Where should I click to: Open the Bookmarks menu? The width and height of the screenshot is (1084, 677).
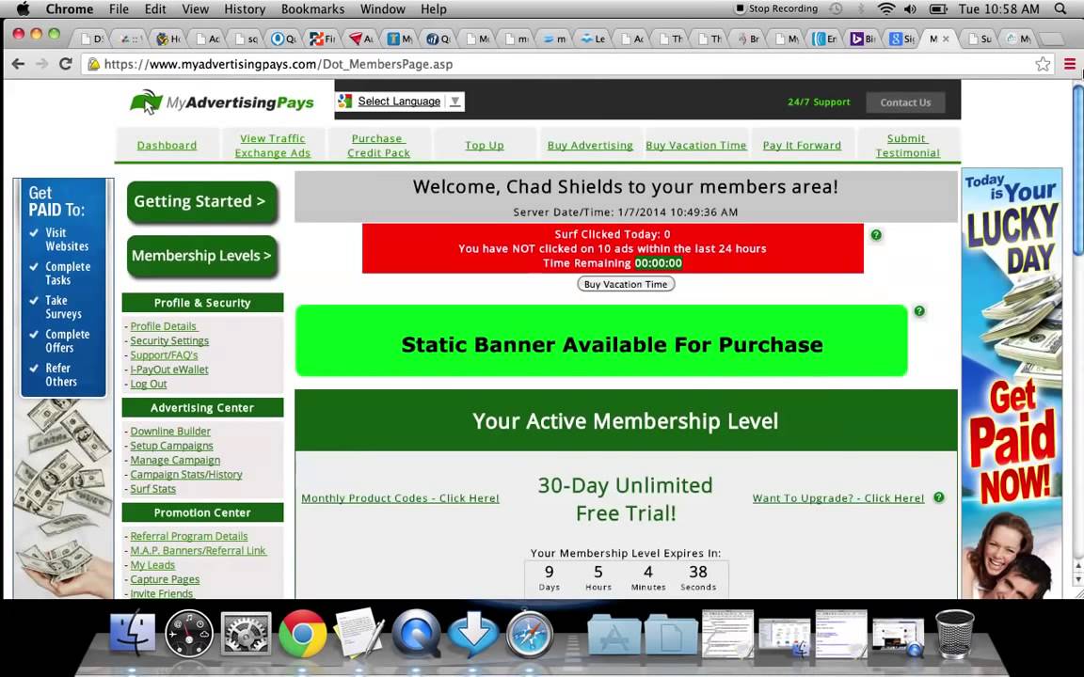(312, 9)
